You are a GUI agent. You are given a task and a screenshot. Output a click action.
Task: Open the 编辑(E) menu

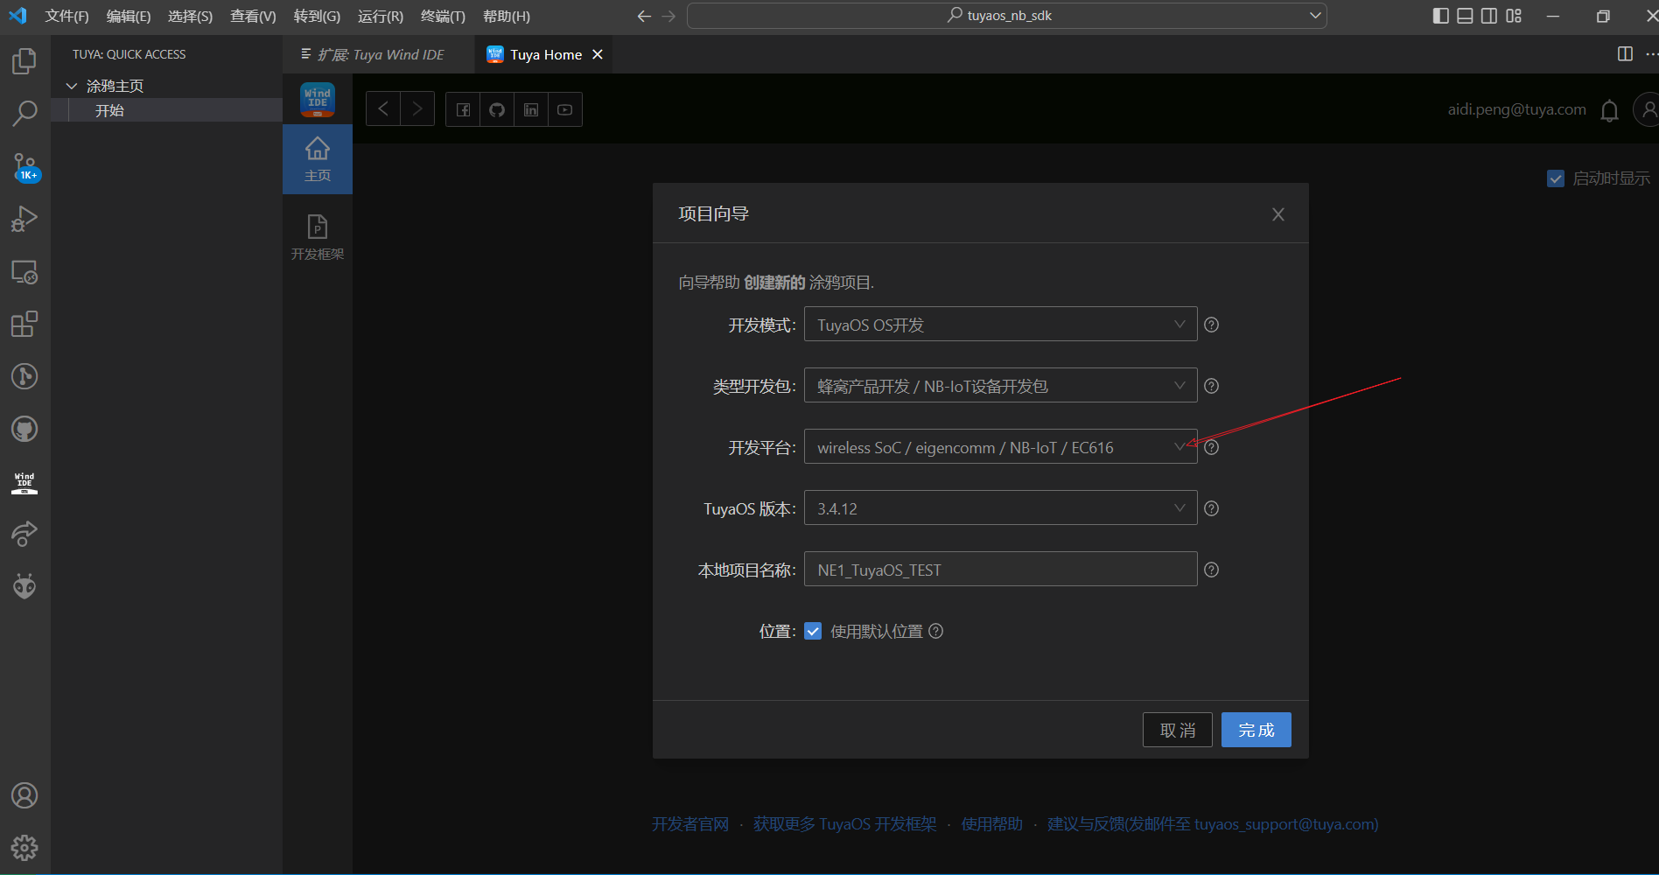pyautogui.click(x=129, y=16)
